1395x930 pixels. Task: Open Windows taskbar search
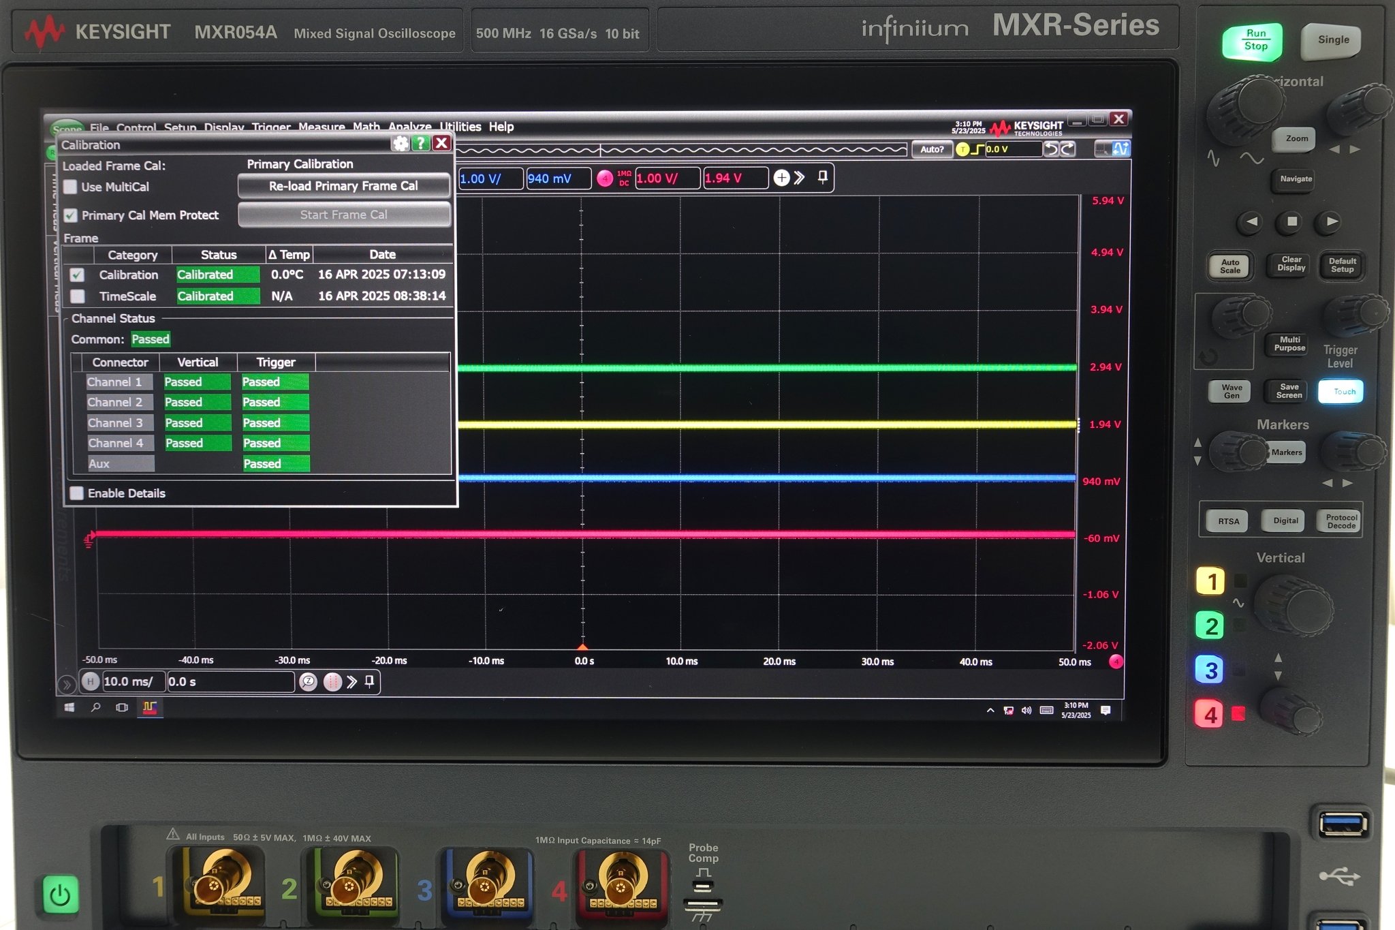96,708
